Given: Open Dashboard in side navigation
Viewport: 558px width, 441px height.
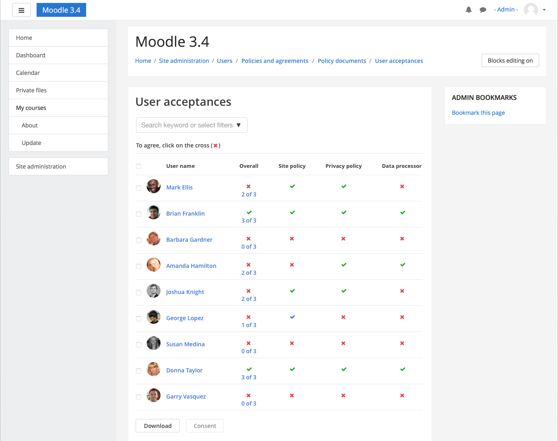Looking at the screenshot, I should pos(58,55).
